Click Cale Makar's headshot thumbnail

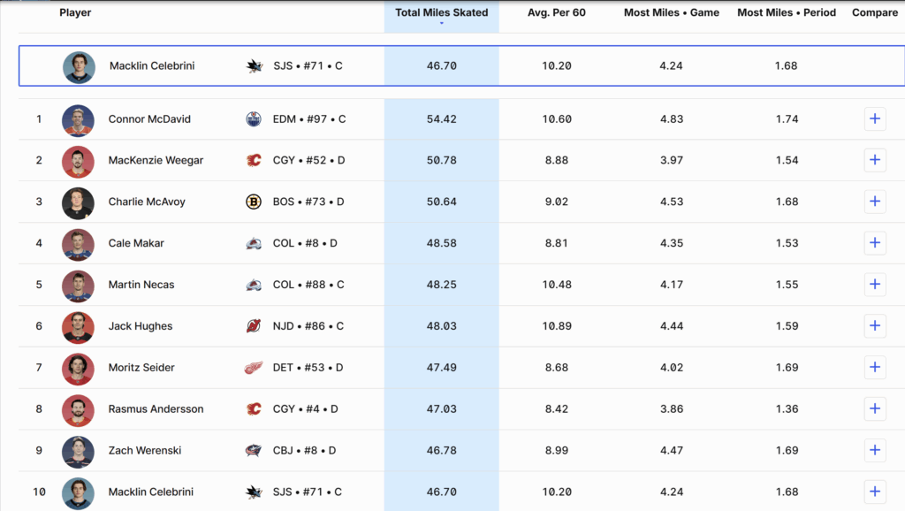click(78, 243)
